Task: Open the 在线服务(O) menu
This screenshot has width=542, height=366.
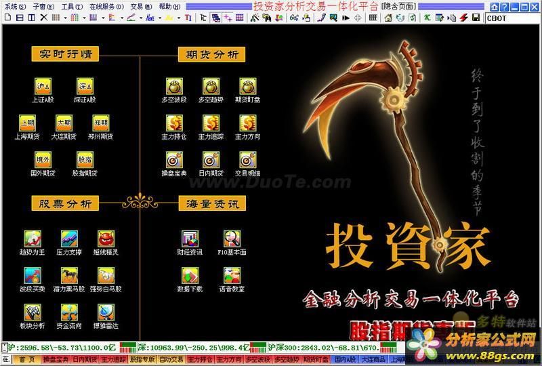Action: [x=107, y=7]
